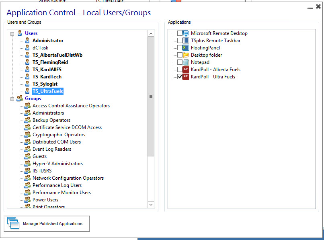The image size is (324, 240).
Task: Click the dCTask user icon
Action: [x=27, y=48]
